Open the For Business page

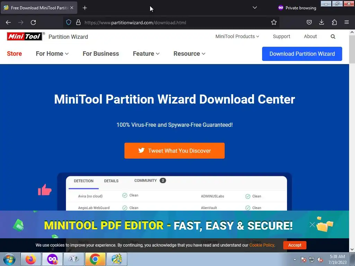click(101, 54)
